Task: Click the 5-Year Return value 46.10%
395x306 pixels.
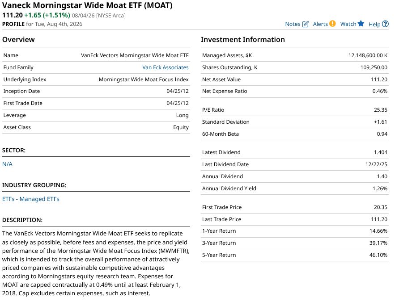Action: pos(378,255)
